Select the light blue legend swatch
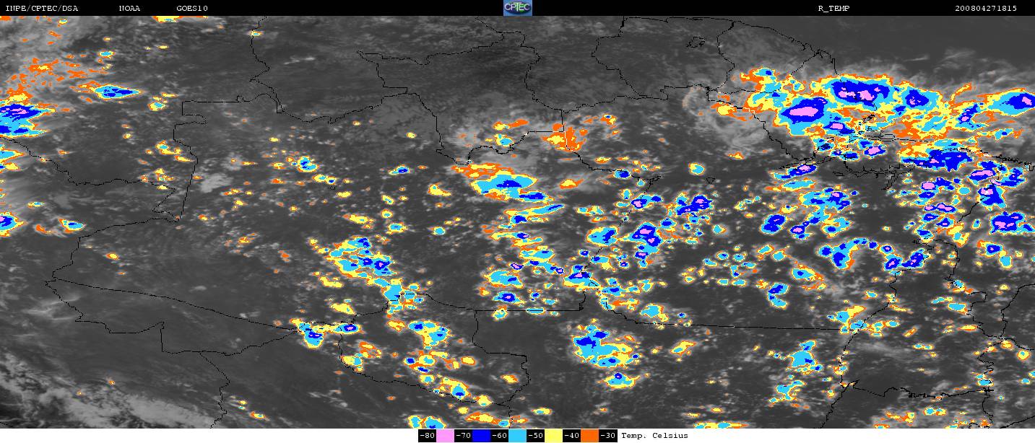This screenshot has height=443, width=1035. pyautogui.click(x=517, y=435)
